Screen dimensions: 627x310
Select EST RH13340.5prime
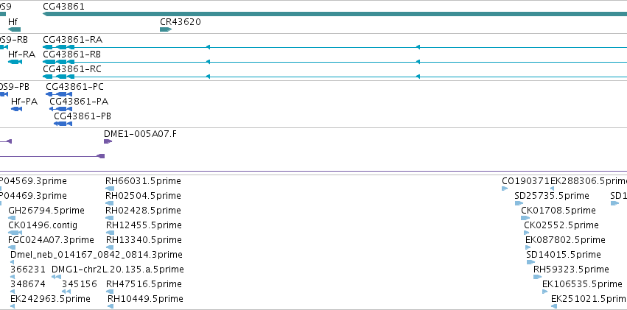[x=144, y=240]
